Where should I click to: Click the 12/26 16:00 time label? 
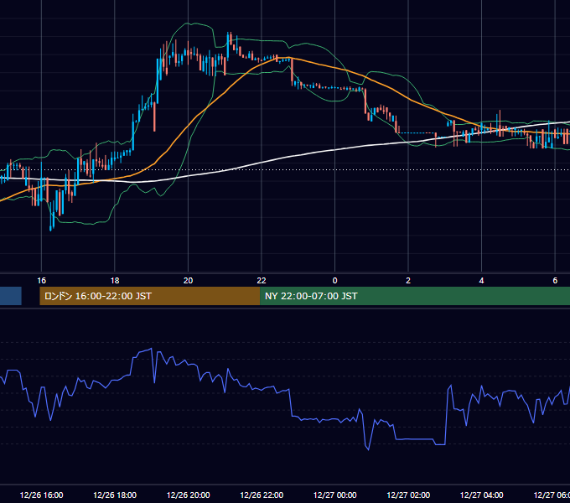tap(41, 495)
